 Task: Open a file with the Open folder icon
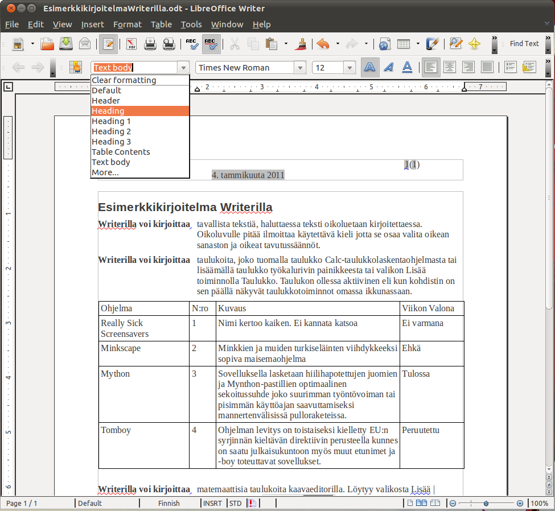click(47, 44)
